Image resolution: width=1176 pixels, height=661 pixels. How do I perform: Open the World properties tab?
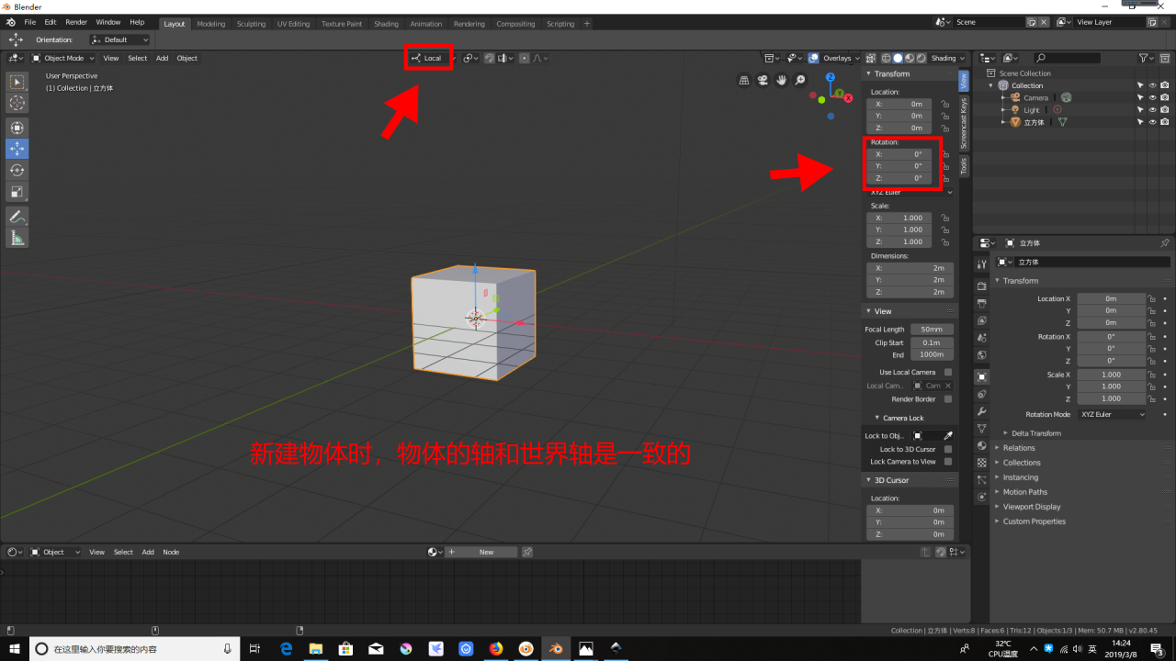(x=981, y=355)
